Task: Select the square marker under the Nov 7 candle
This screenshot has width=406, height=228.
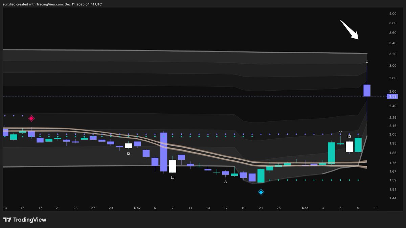Action: point(173,177)
